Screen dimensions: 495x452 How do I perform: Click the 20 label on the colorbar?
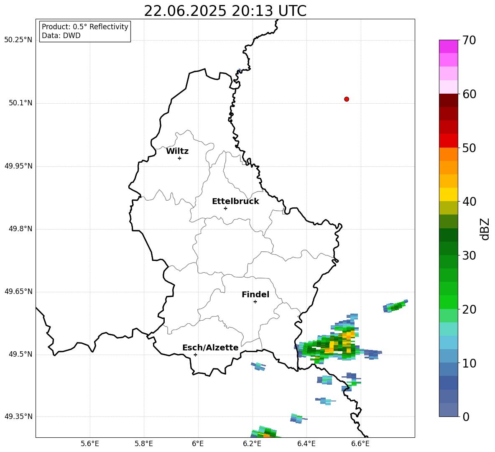point(469,309)
